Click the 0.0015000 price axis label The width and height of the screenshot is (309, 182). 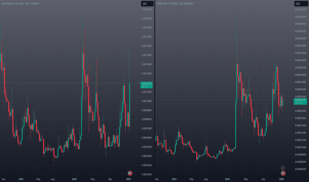[147, 55]
